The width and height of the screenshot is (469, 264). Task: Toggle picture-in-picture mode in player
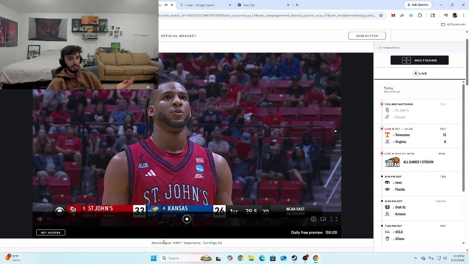tap(323, 219)
